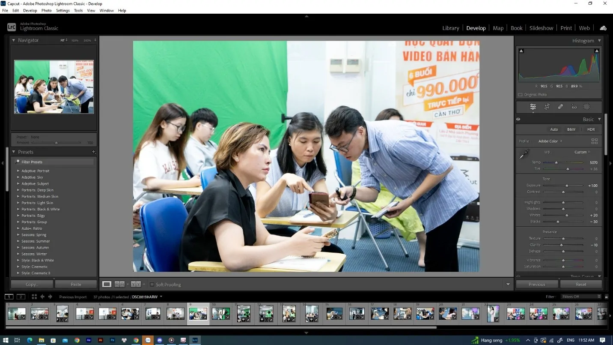Toggle the Original Photo checkbox

[520, 95]
